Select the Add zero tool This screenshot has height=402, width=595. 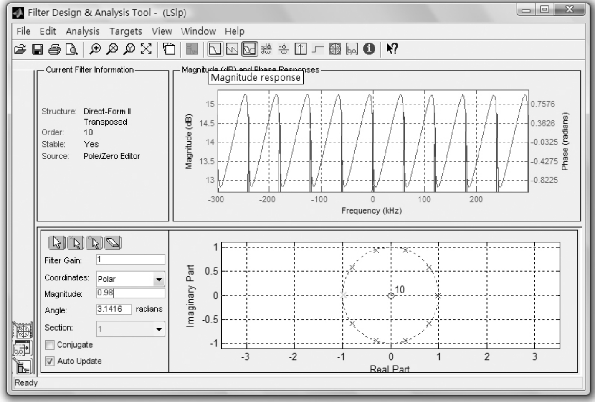(x=95, y=243)
